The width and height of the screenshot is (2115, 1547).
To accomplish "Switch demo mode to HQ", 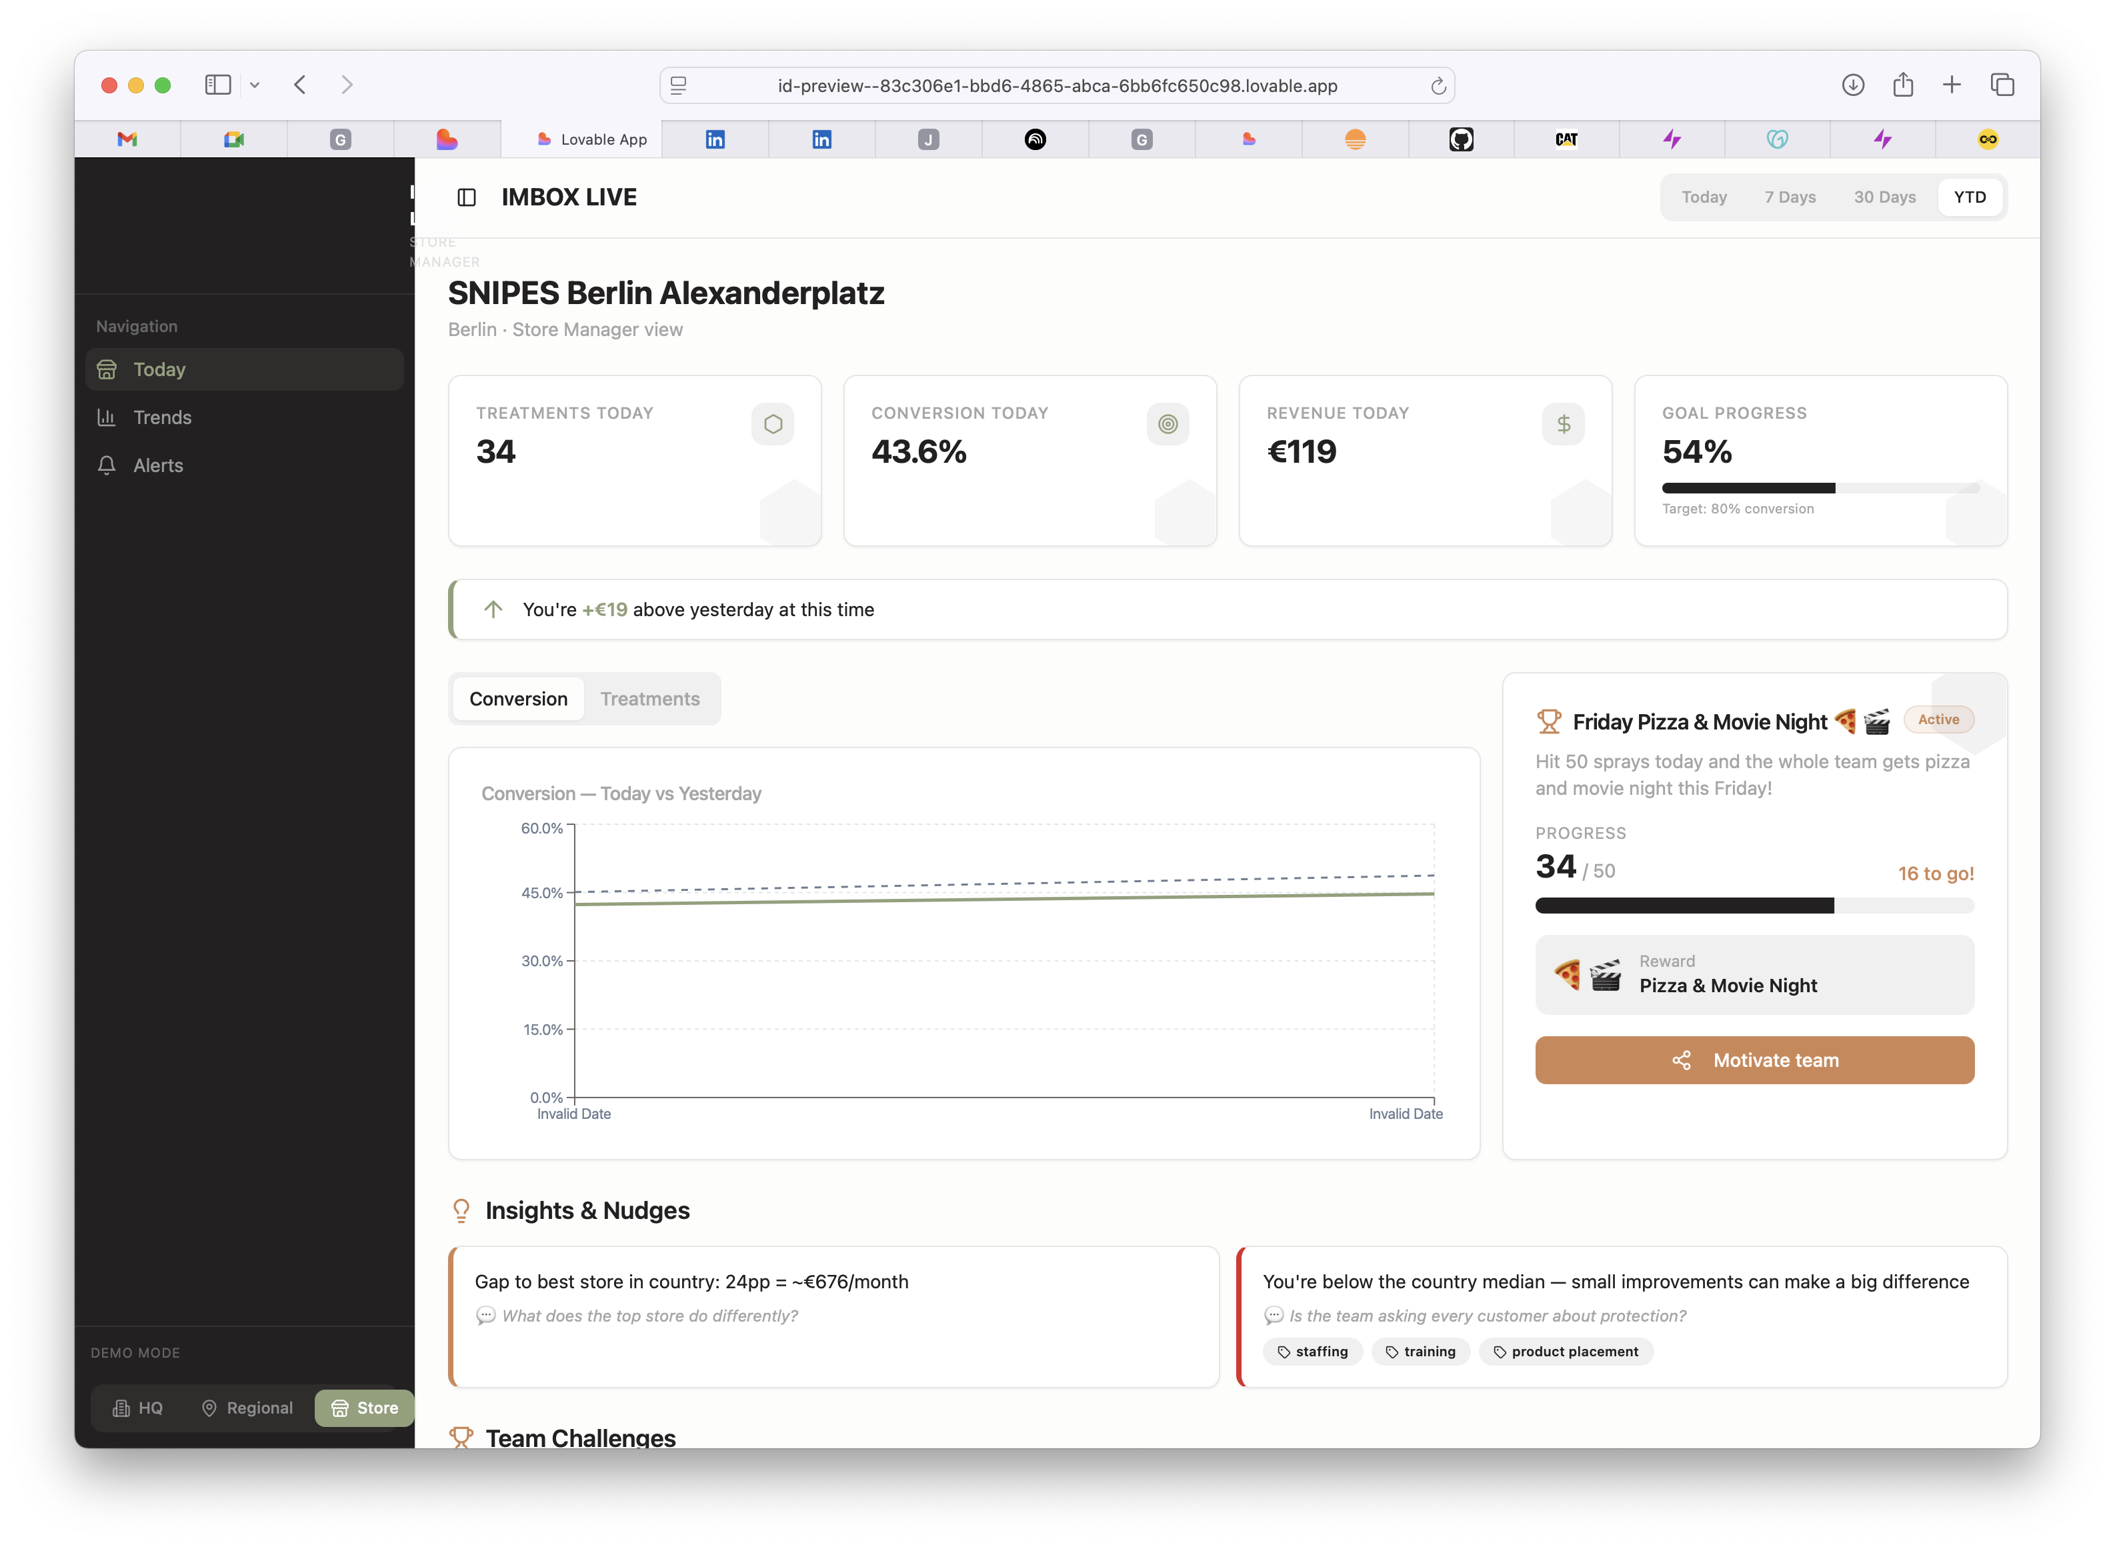I will coord(137,1408).
